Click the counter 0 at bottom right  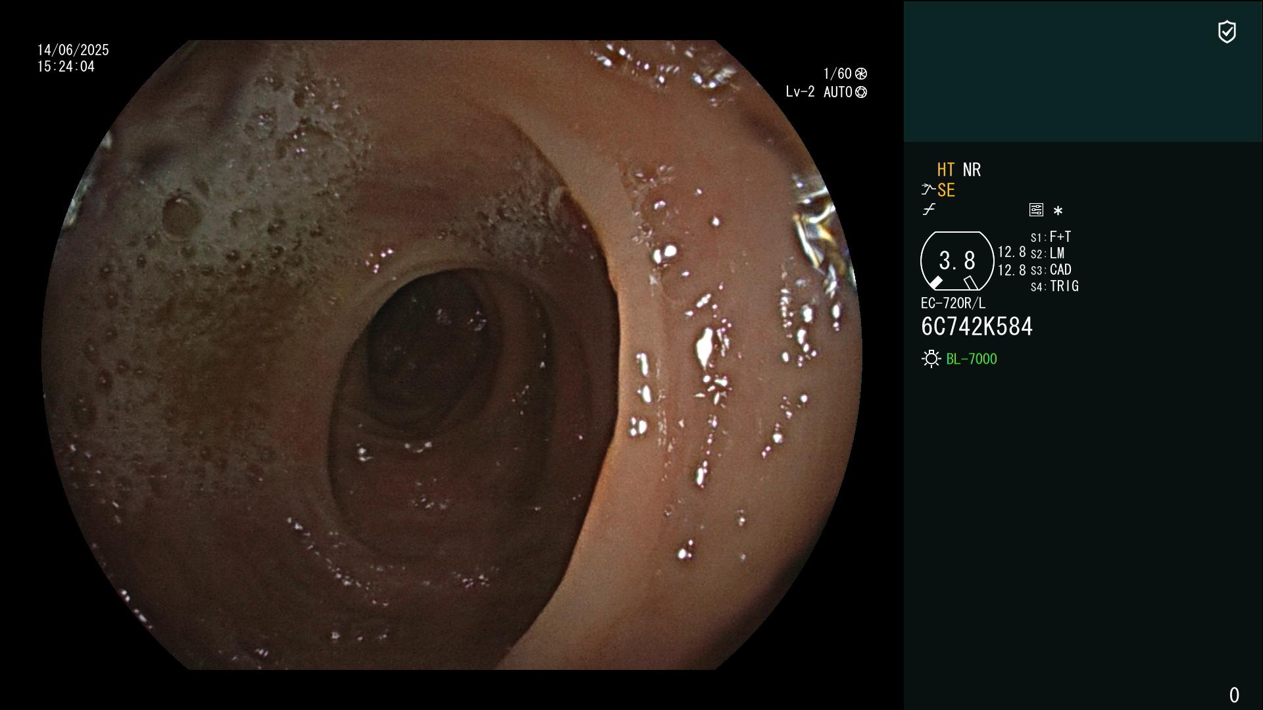coord(1234,695)
